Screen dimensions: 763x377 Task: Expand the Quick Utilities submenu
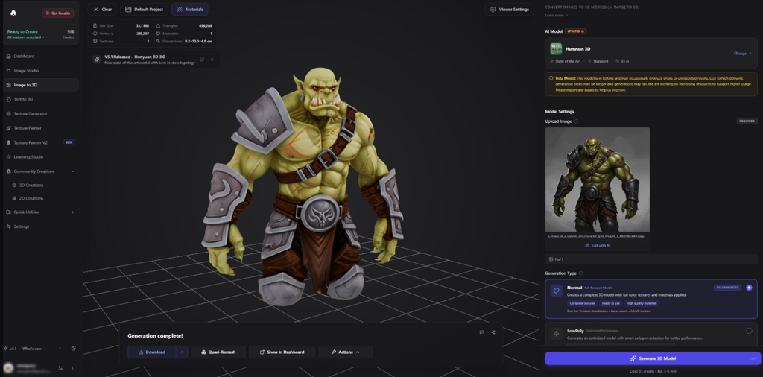click(x=41, y=212)
